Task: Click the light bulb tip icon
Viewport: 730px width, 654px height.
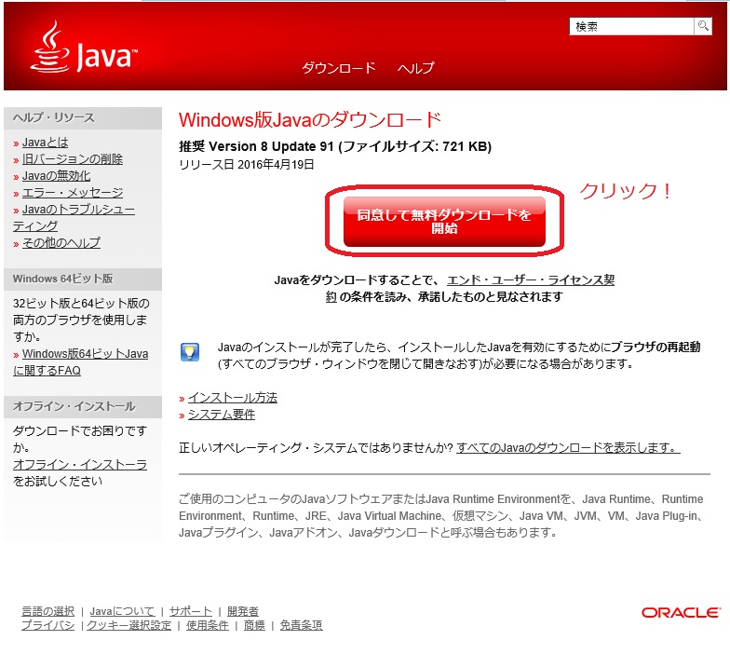Action: point(190,352)
